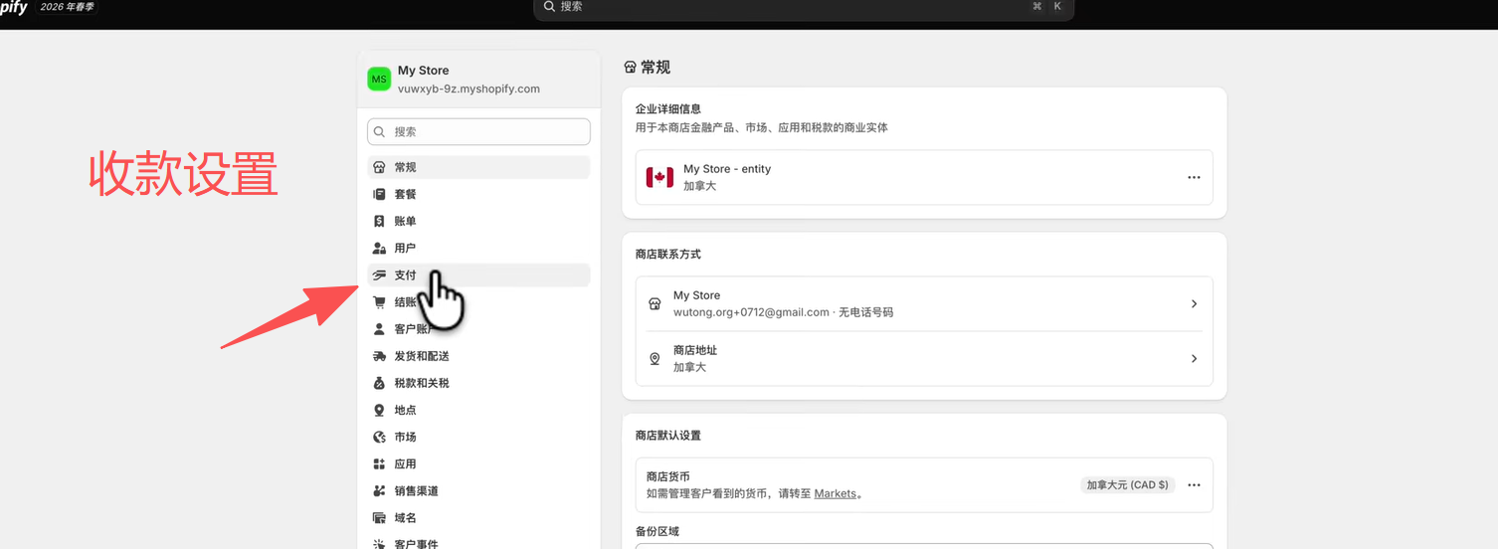Click the 地点 location pin icon

379,410
